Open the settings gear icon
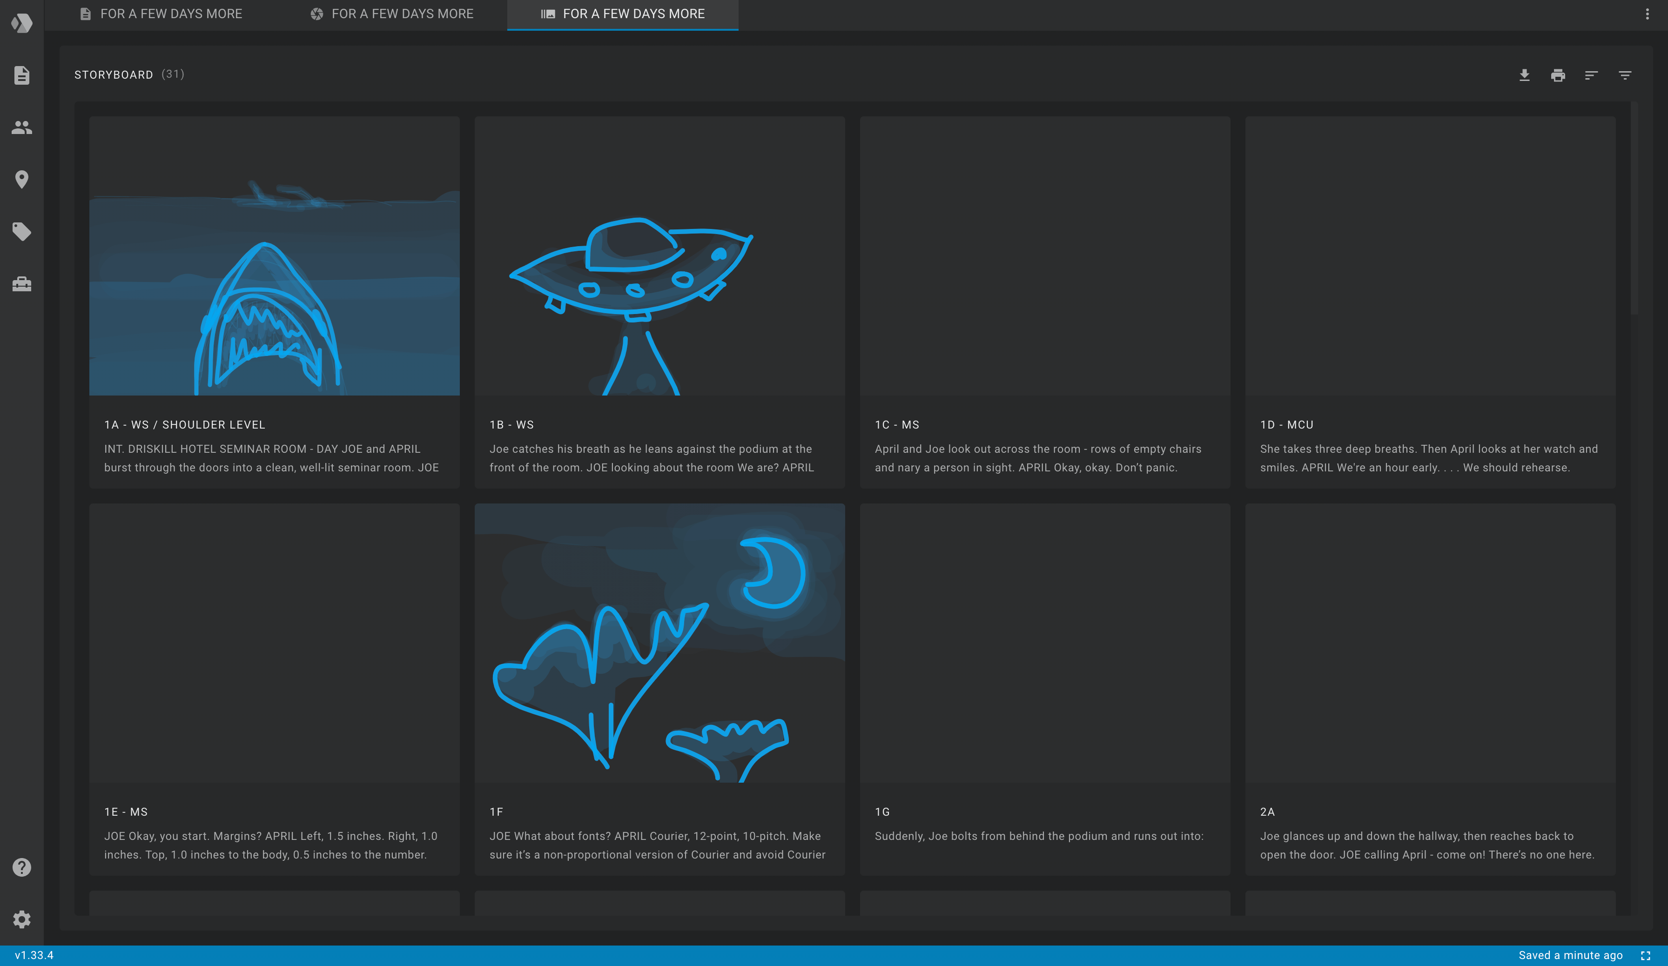 [x=22, y=919]
